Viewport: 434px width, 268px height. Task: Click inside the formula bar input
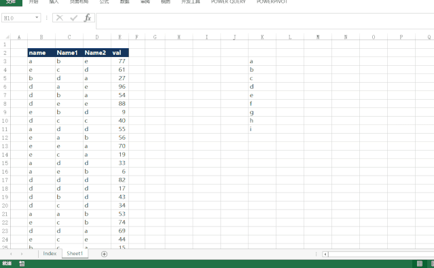click(x=265, y=21)
